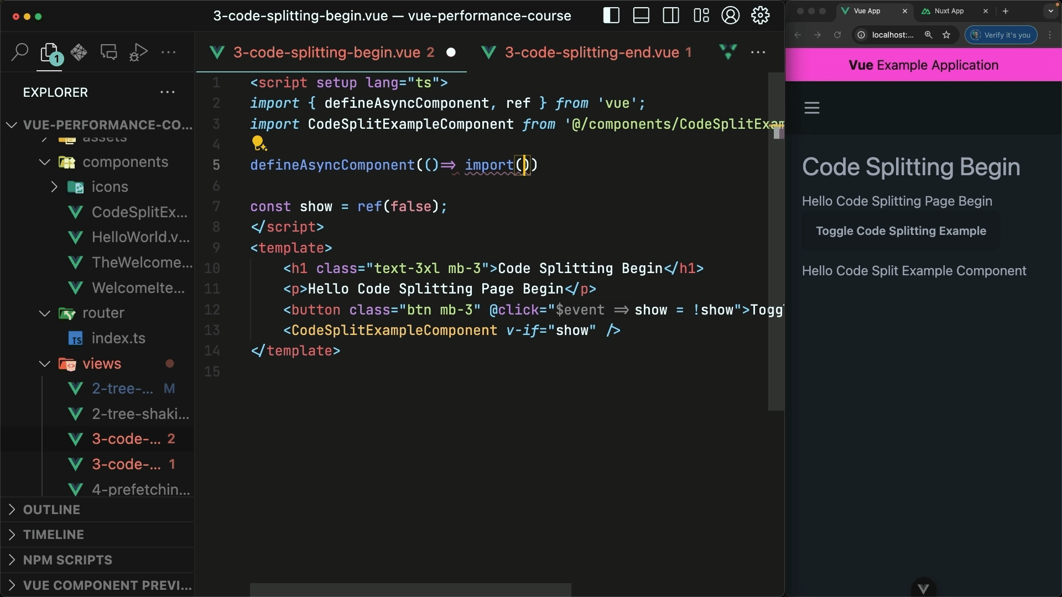Open the Search view in activity bar

coord(20,52)
